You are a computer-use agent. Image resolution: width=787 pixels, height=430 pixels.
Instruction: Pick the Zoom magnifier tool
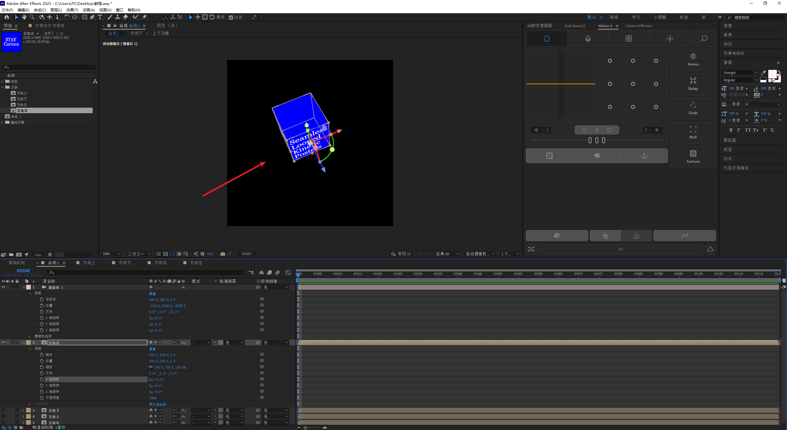(x=32, y=17)
